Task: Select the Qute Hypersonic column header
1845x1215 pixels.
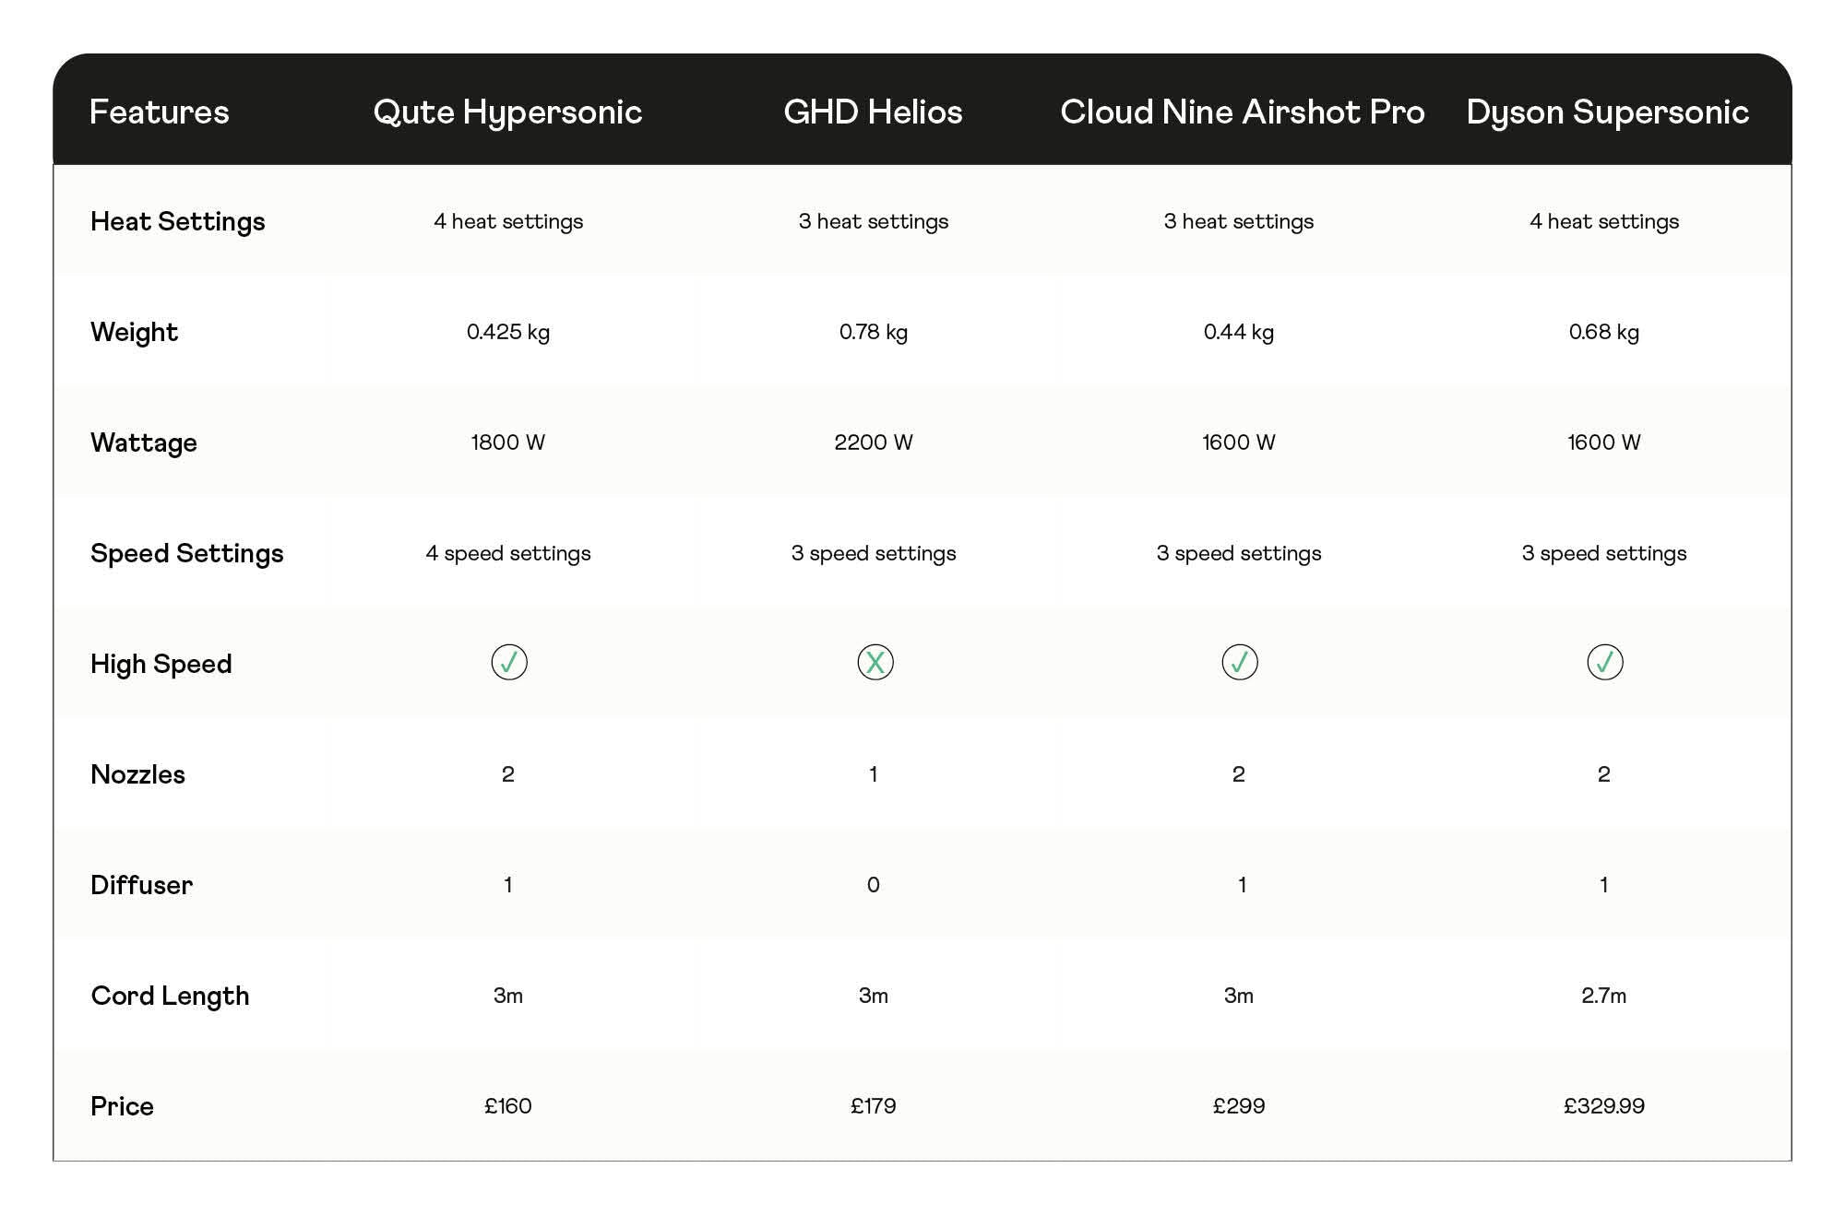Action: tap(507, 112)
